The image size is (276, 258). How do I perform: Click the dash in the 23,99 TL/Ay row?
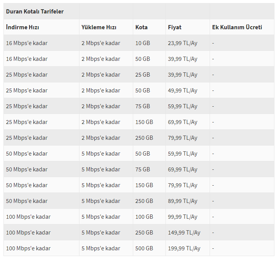(x=213, y=43)
